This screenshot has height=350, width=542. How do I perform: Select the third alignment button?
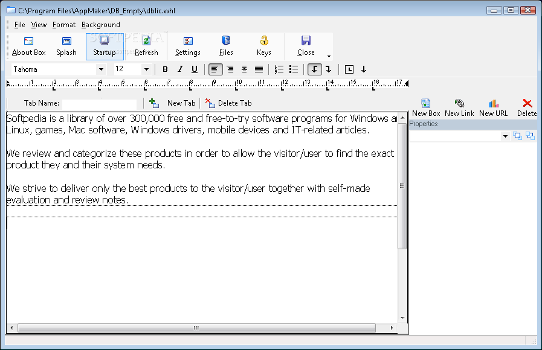pyautogui.click(x=244, y=69)
